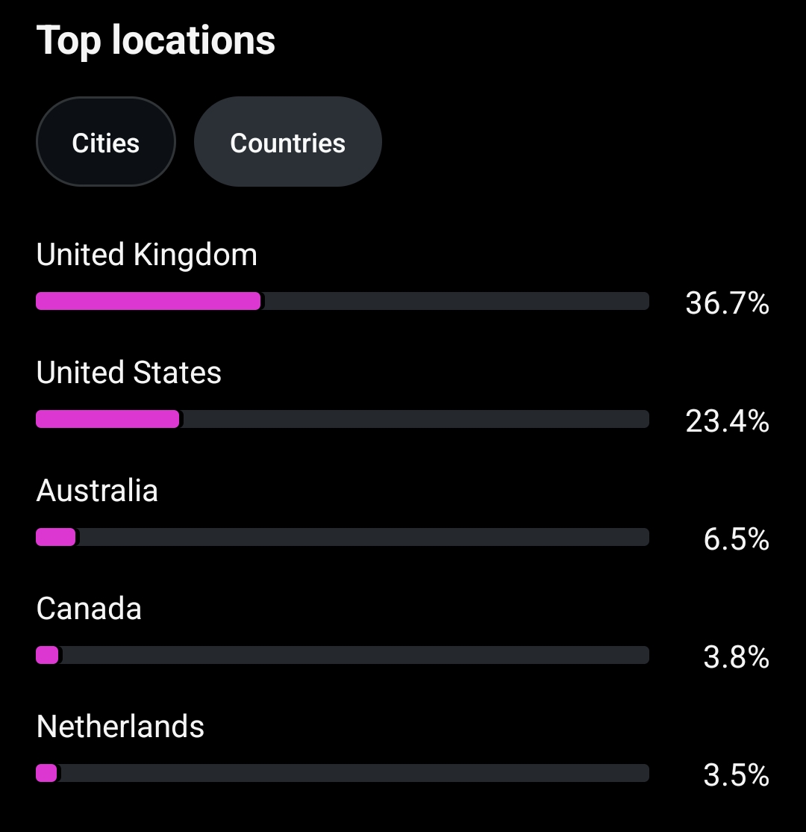
Task: Click the Top locations heading
Action: (155, 40)
